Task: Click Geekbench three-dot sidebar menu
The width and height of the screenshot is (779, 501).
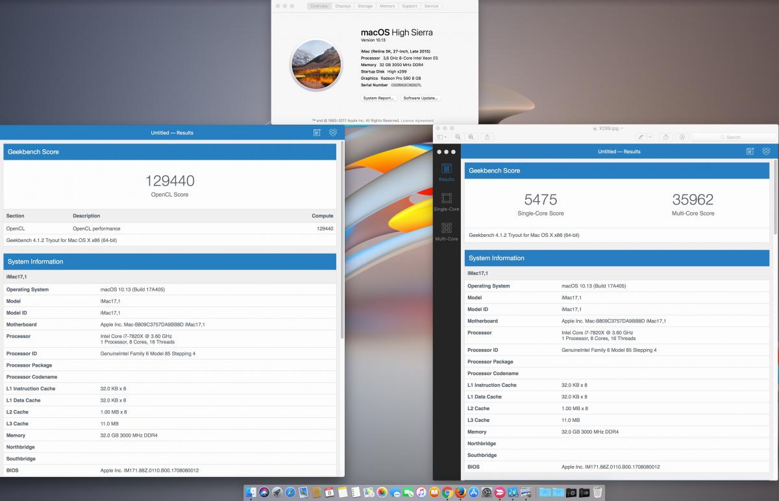Action: pyautogui.click(x=447, y=152)
